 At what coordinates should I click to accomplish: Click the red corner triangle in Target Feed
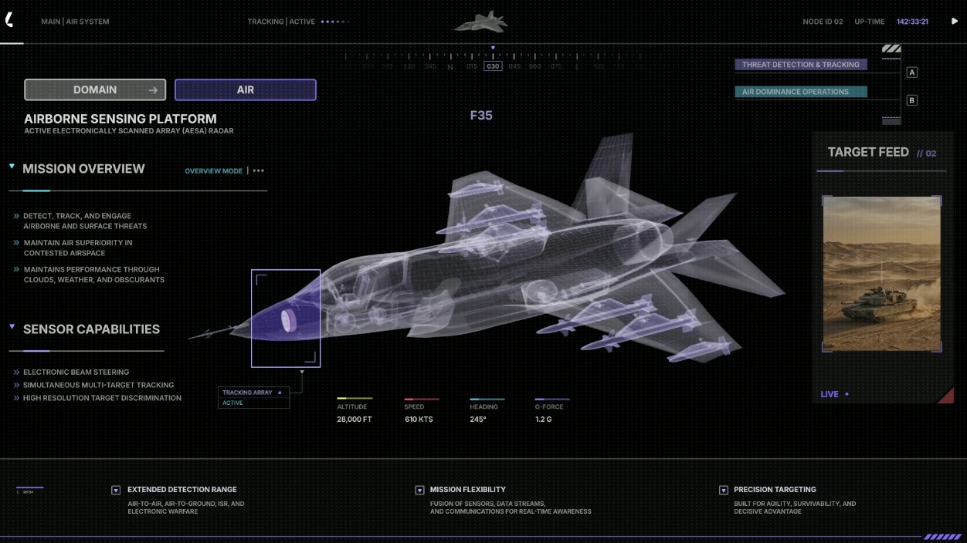click(947, 396)
